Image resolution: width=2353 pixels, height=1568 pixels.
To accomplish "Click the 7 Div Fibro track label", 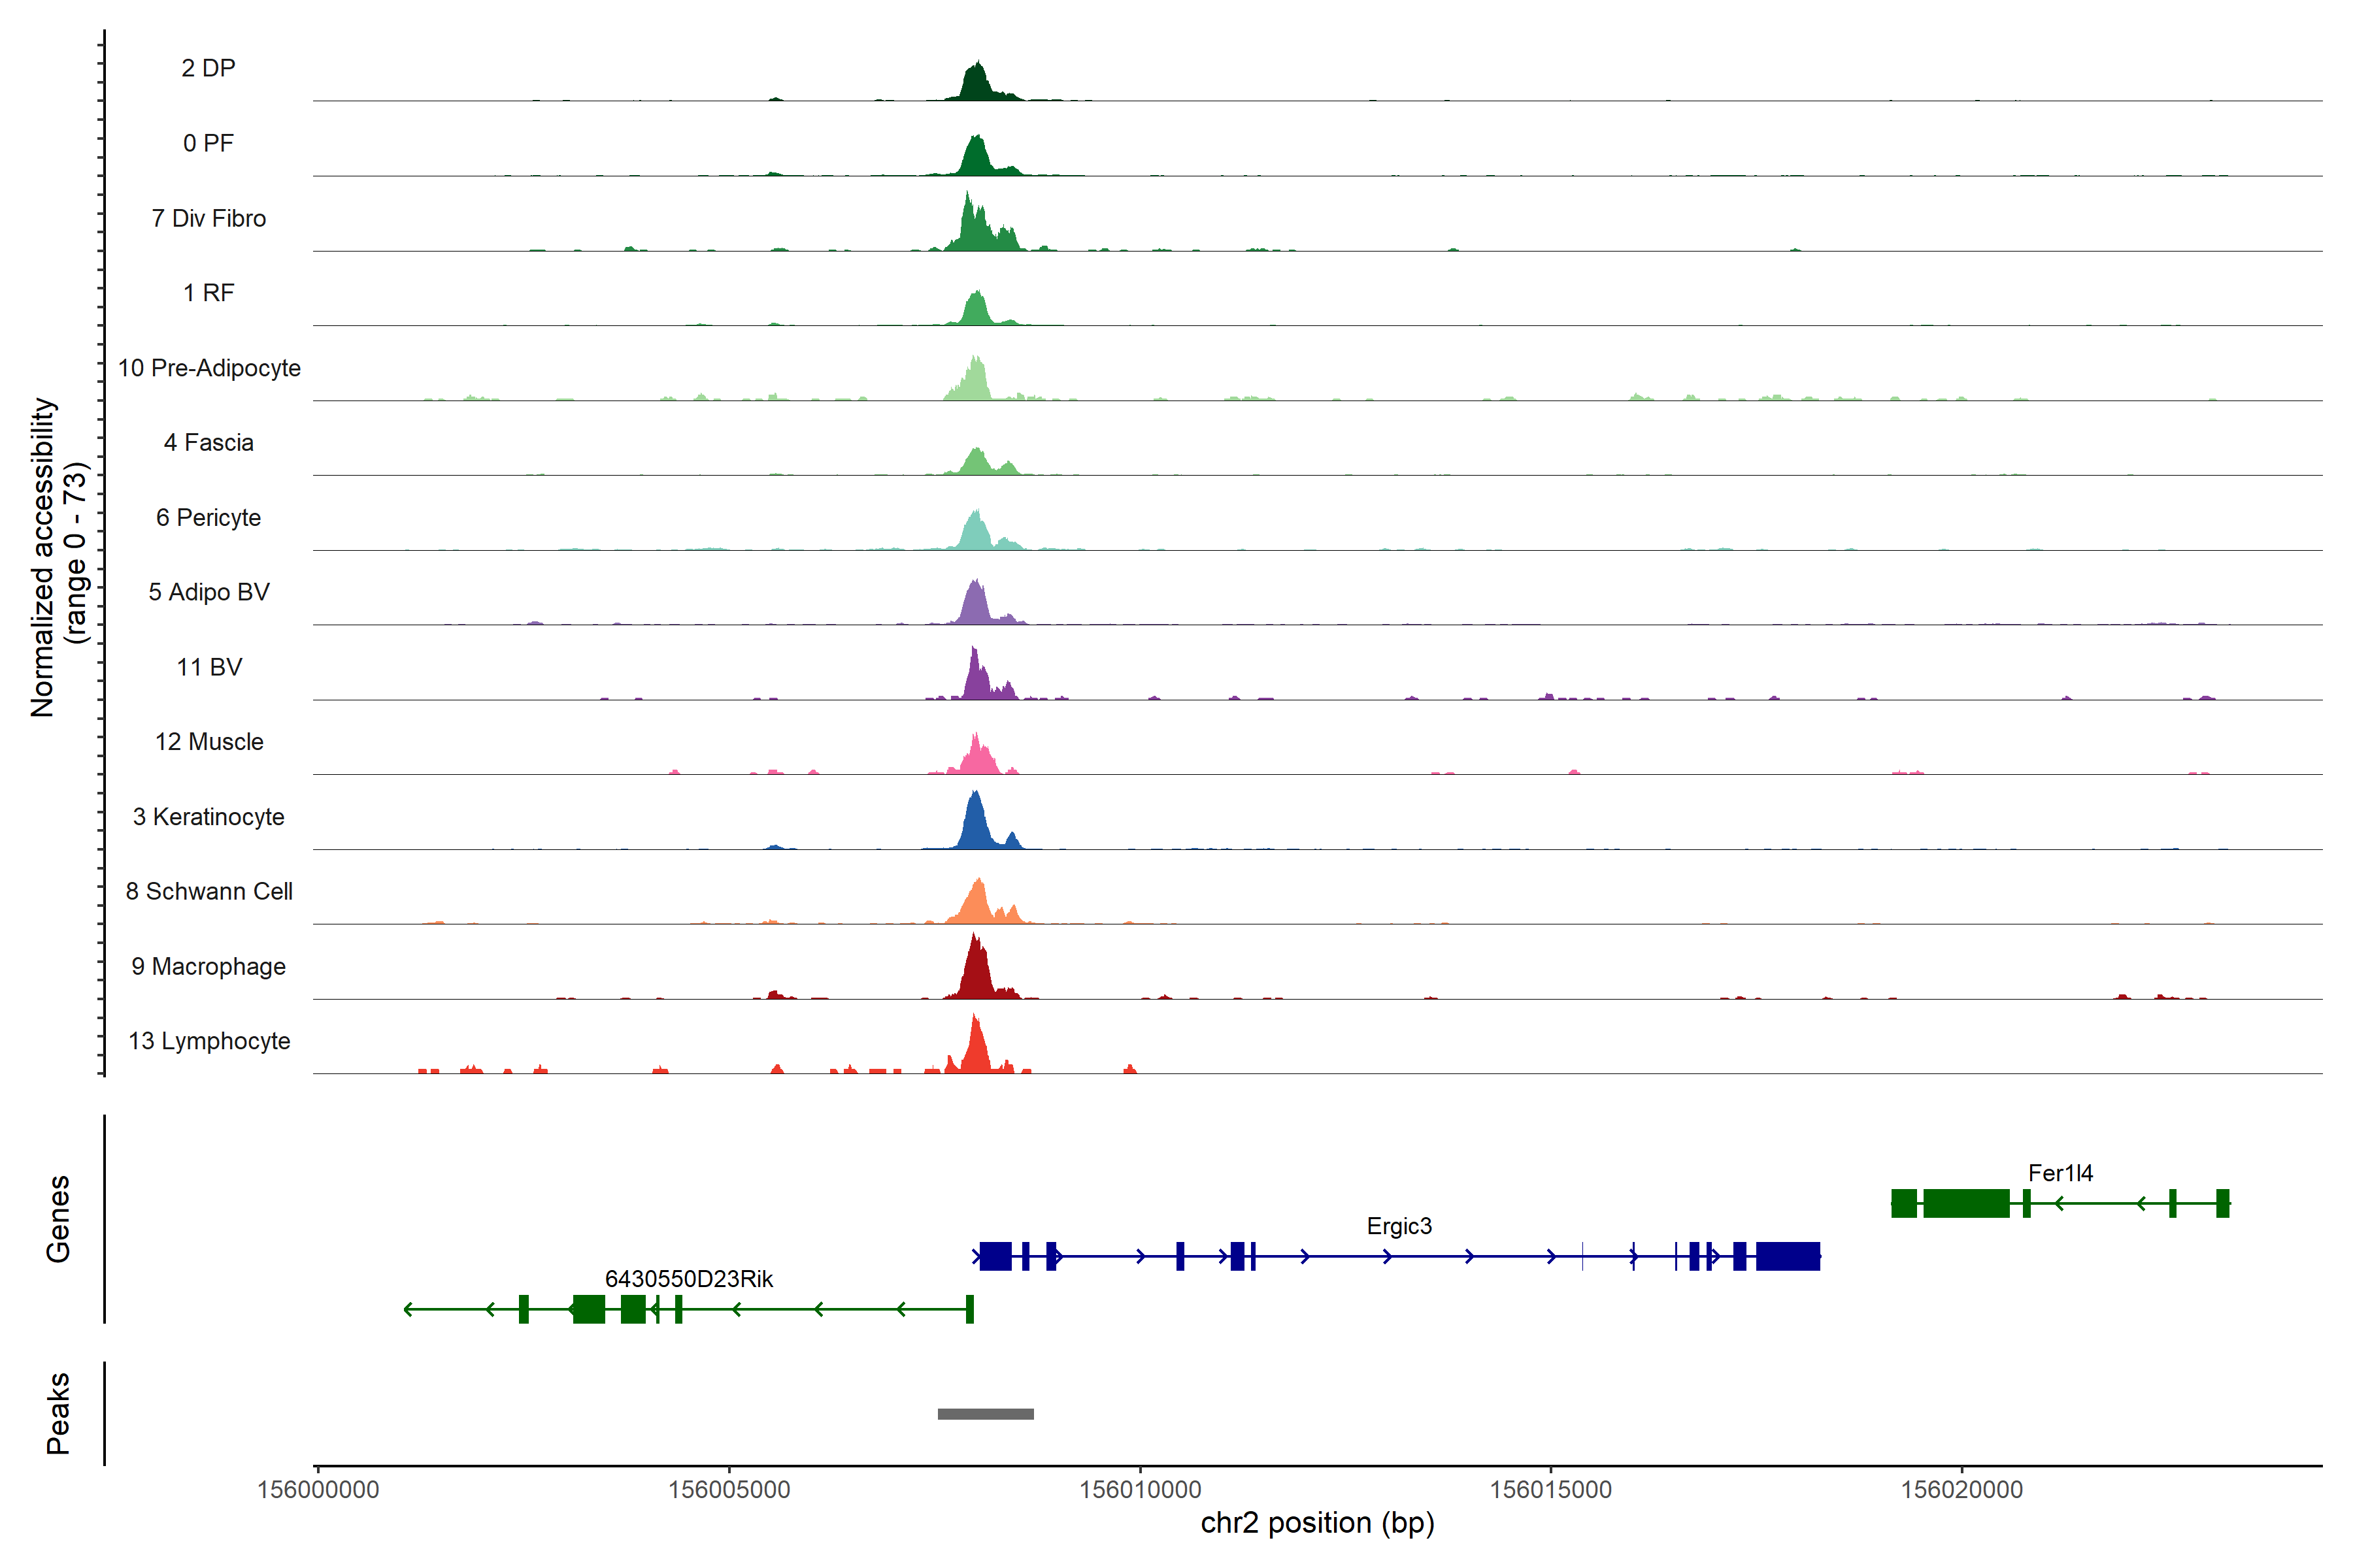I will (208, 218).
